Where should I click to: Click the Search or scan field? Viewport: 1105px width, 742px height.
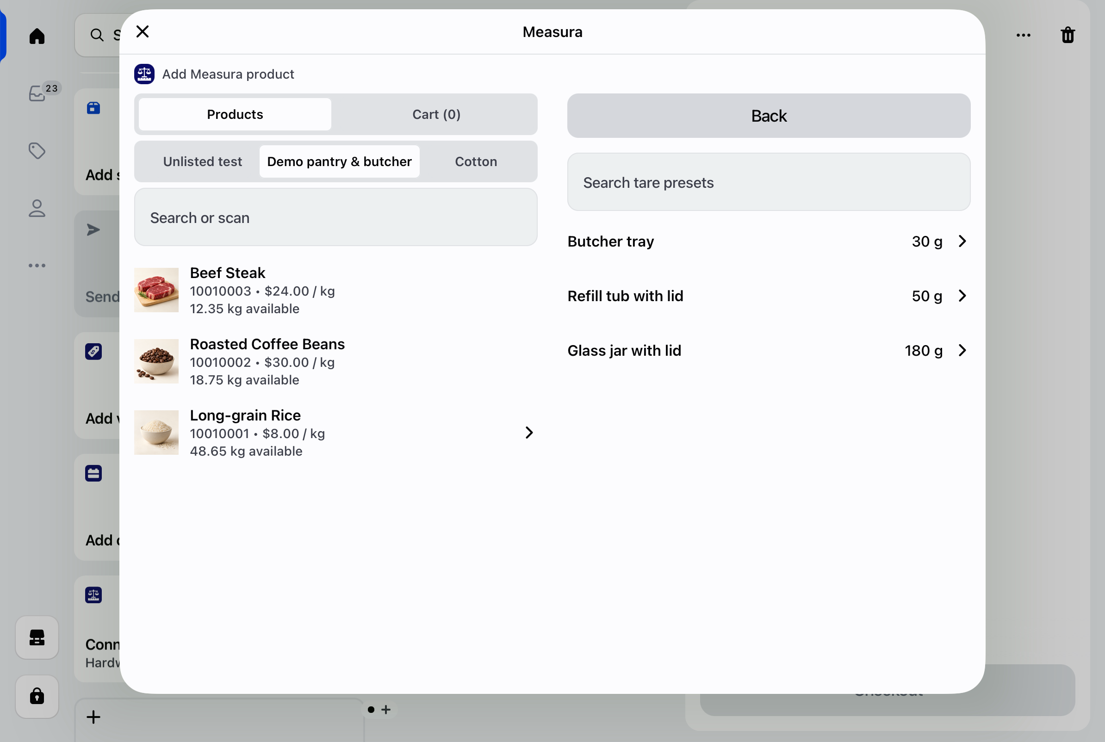point(335,217)
